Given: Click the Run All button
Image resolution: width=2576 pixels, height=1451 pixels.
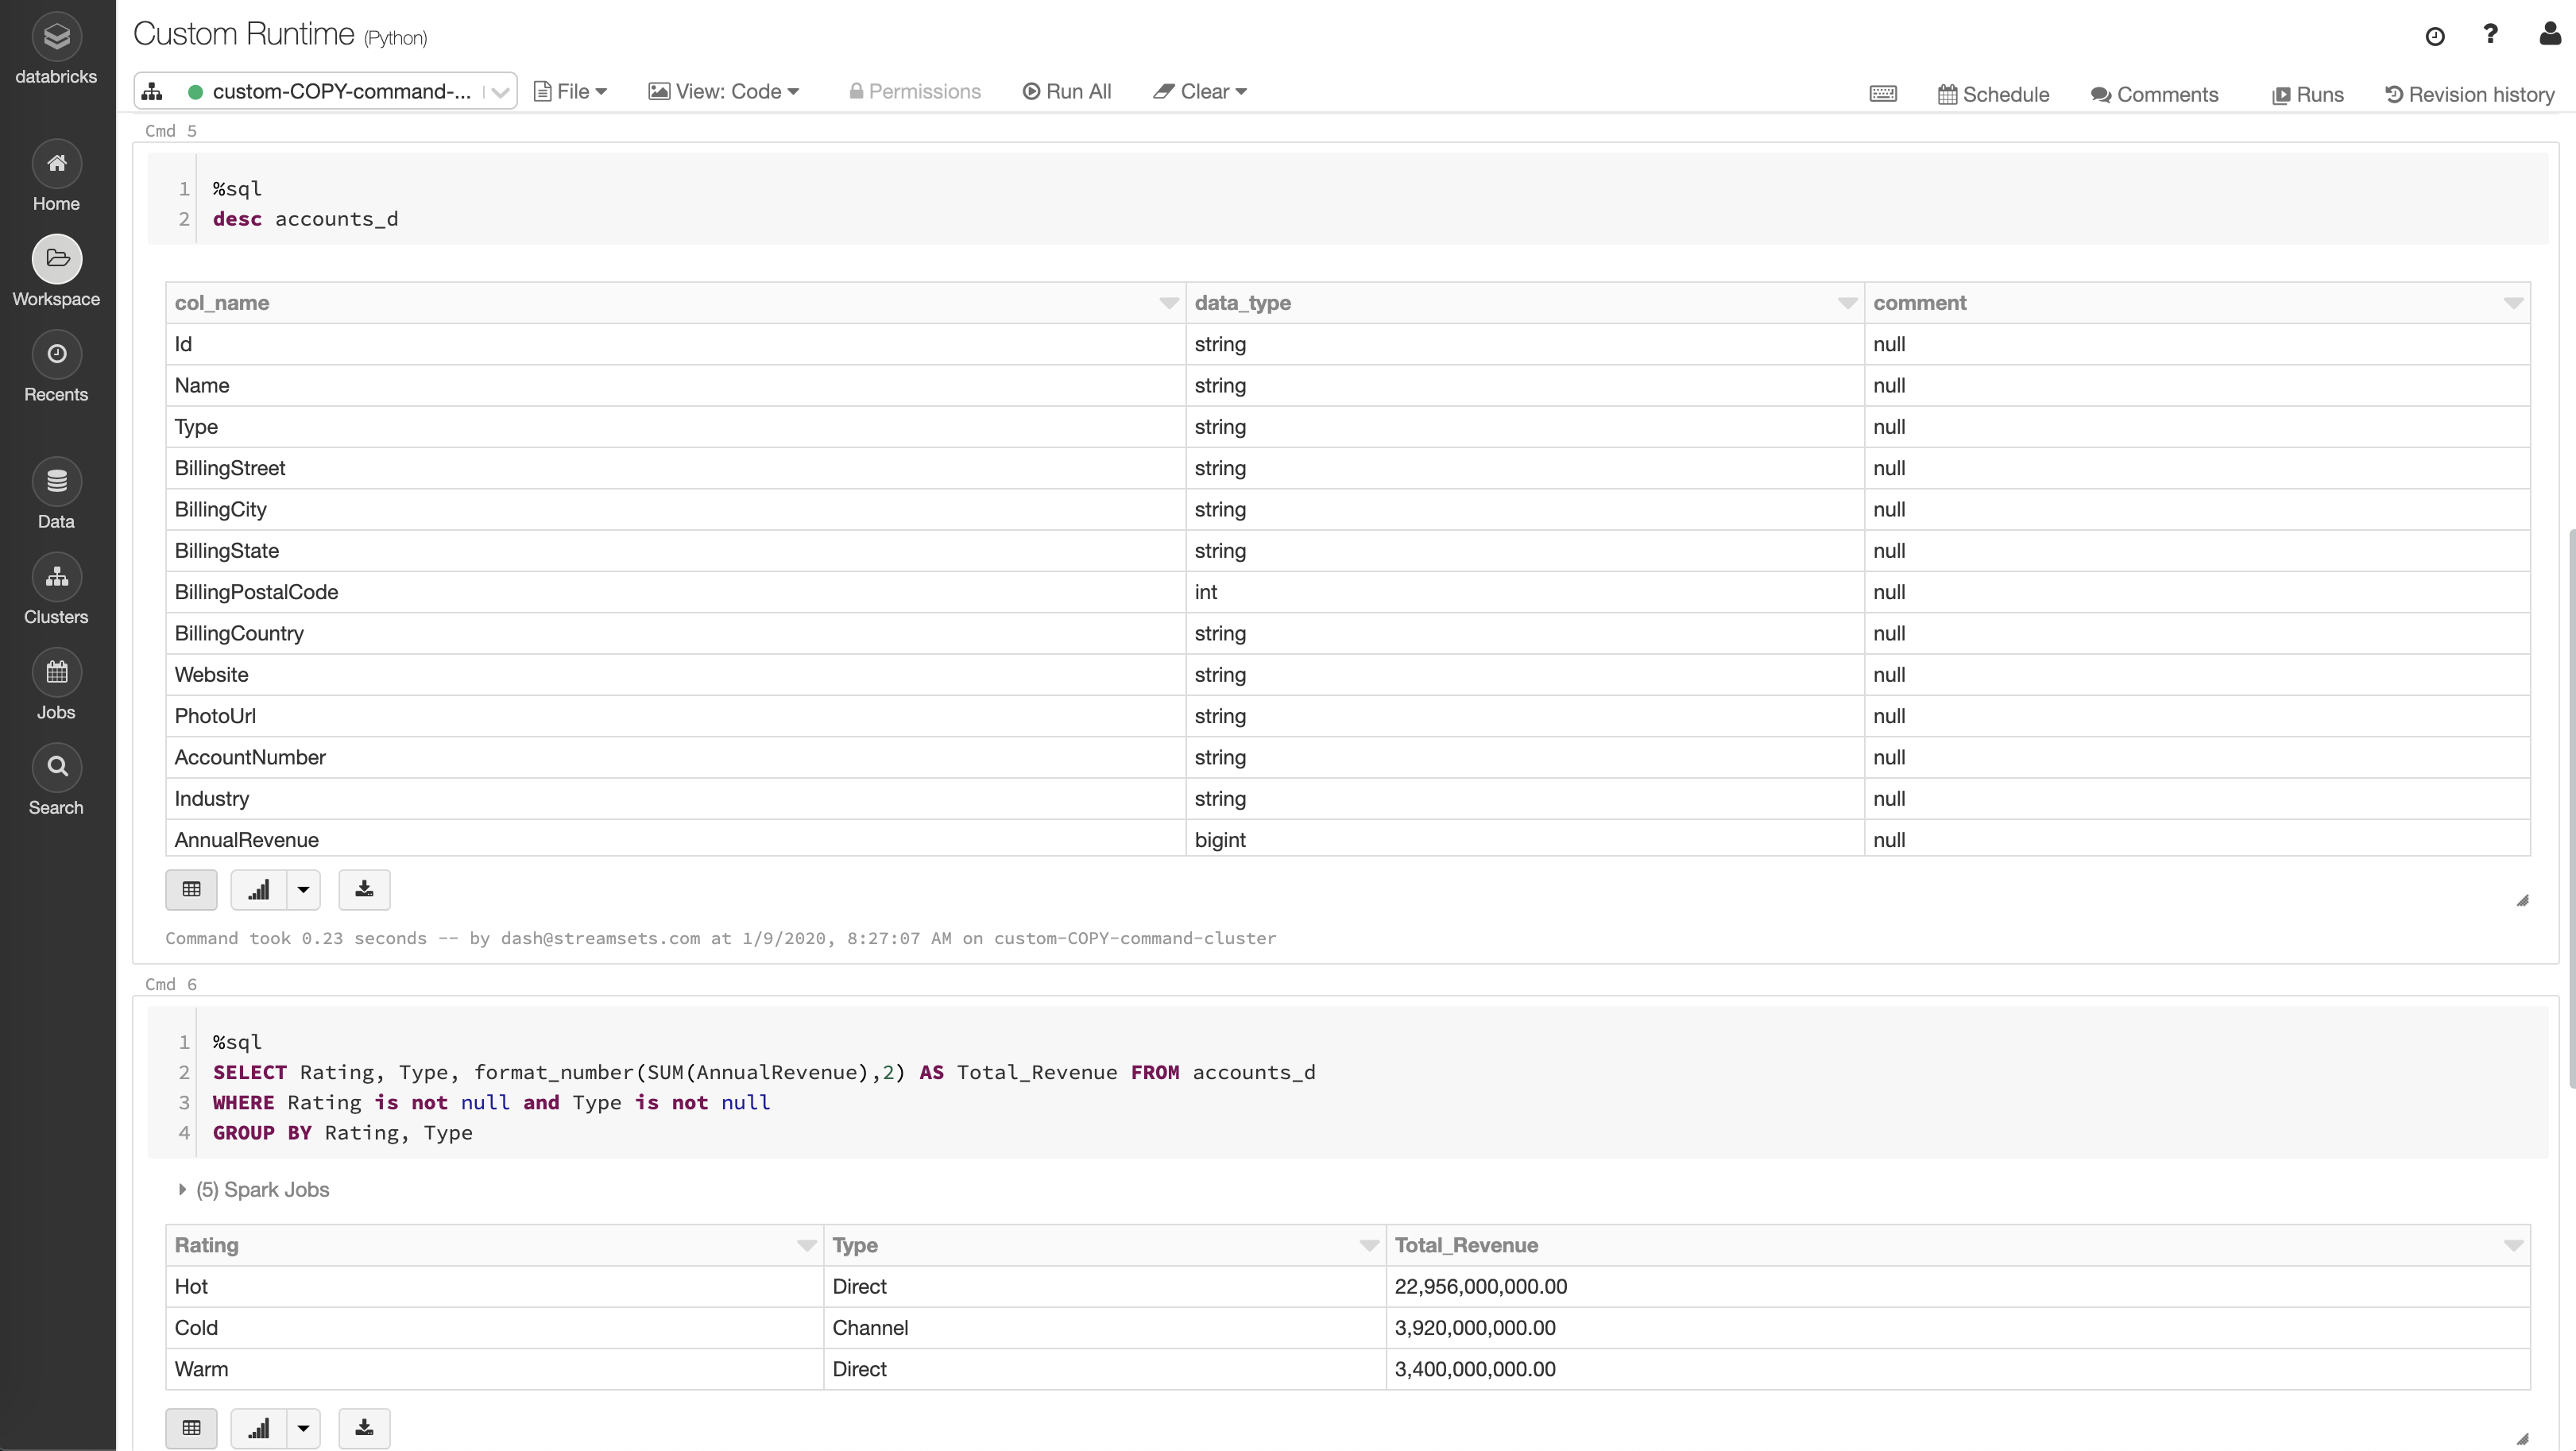Looking at the screenshot, I should (1067, 92).
